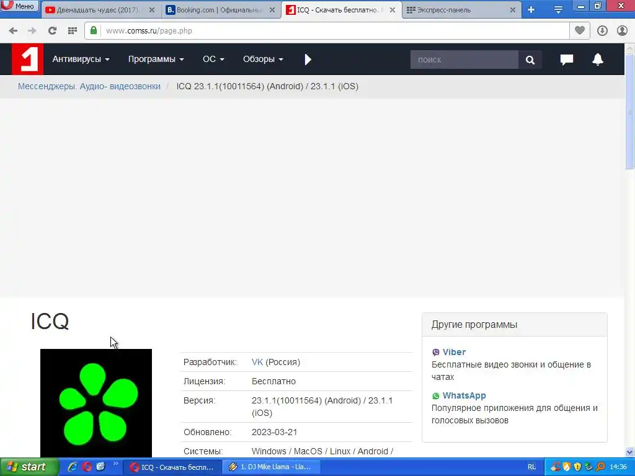Click the Другие программы panel header
635x476 pixels.
click(x=514, y=325)
